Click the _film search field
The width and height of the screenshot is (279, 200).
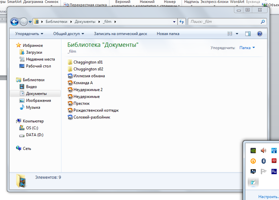[225, 22]
